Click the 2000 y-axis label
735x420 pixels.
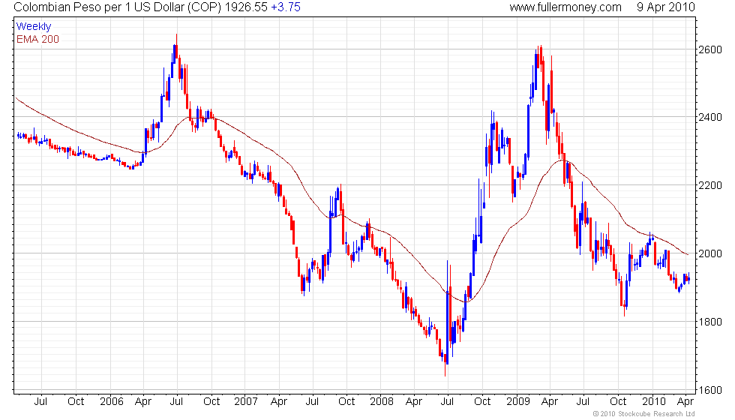(x=710, y=253)
